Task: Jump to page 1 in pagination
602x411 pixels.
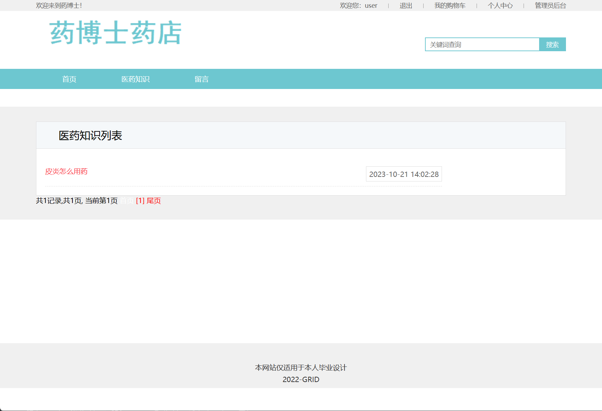Action: point(140,201)
